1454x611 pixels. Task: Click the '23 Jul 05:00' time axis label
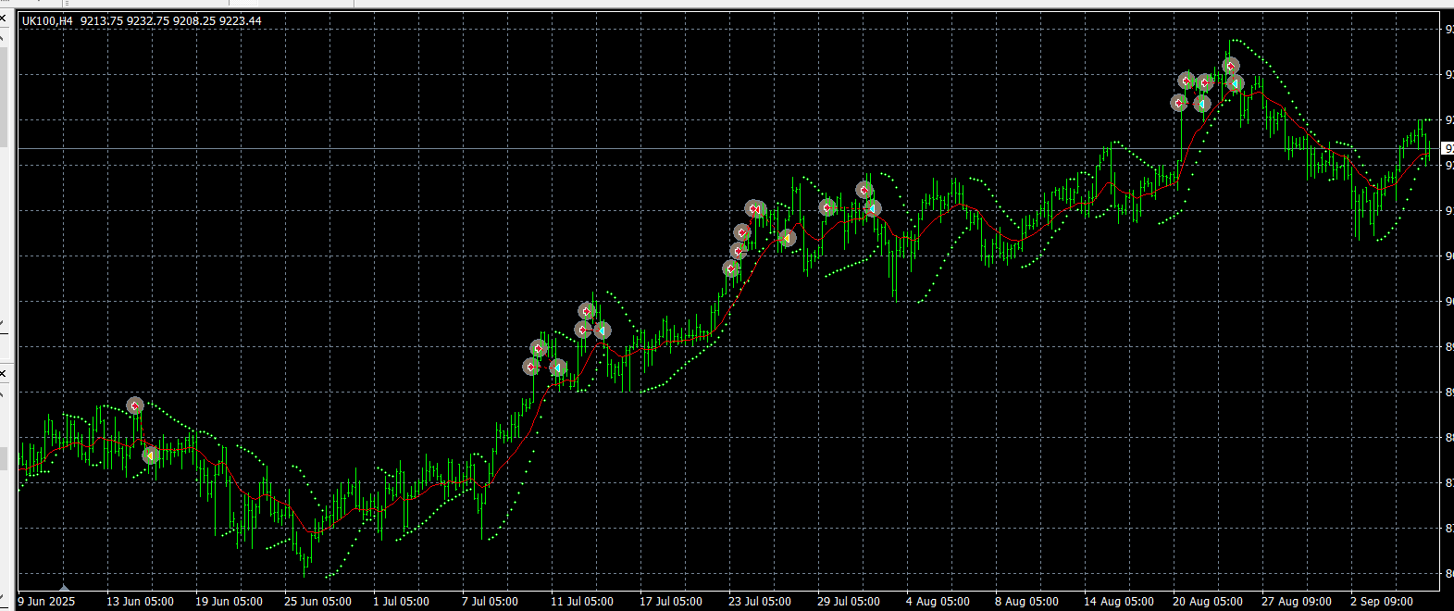click(760, 601)
